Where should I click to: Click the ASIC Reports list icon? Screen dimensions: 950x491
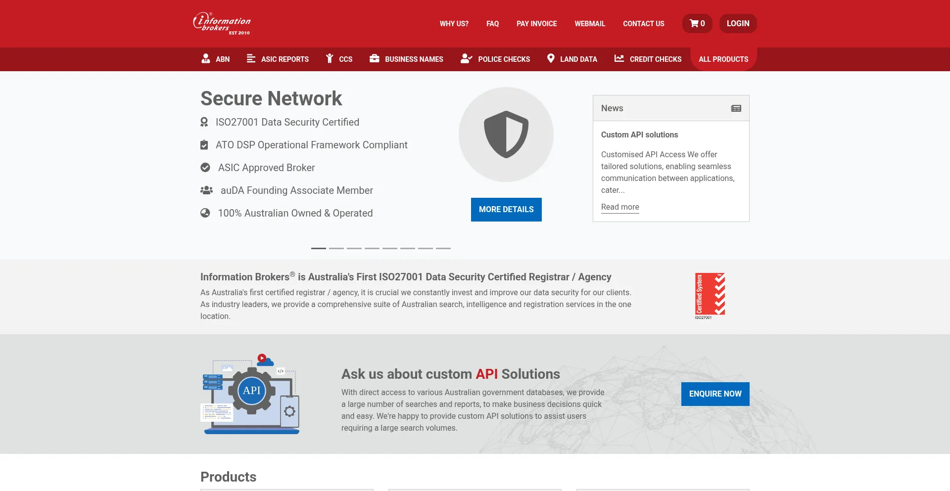(251, 58)
